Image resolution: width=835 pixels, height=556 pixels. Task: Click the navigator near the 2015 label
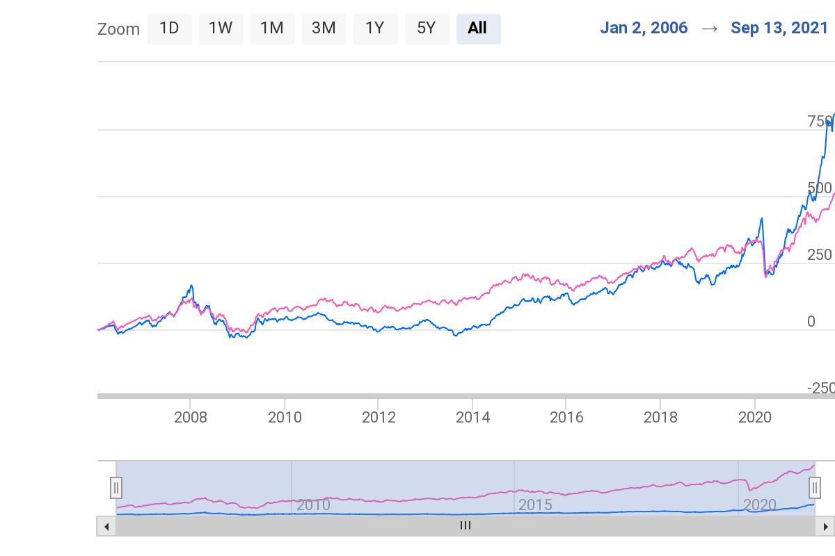click(535, 505)
